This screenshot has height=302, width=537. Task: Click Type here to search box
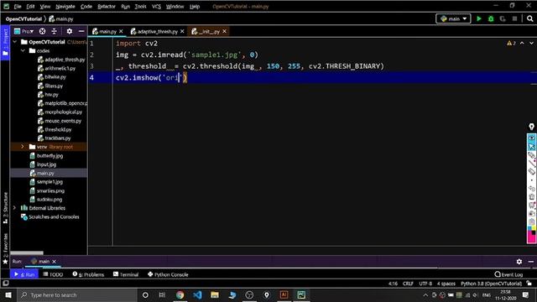click(x=77, y=294)
